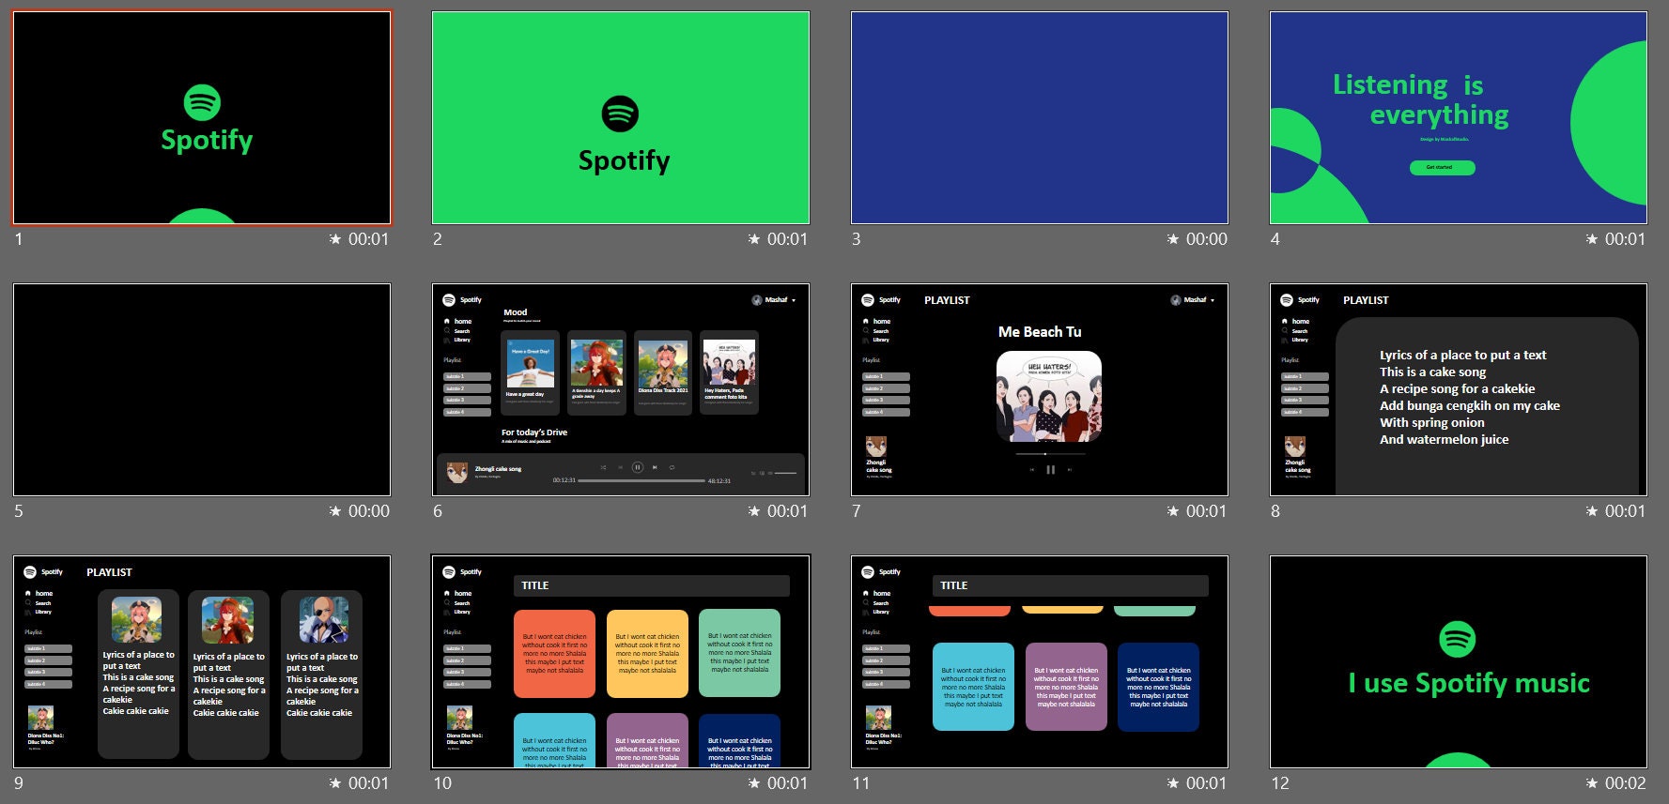
Task: Click slide number label 6
Action: click(437, 511)
